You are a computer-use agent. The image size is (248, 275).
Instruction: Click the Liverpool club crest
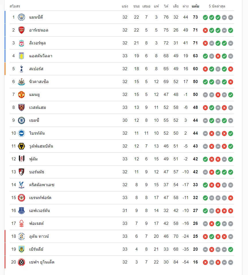pos(22,43)
